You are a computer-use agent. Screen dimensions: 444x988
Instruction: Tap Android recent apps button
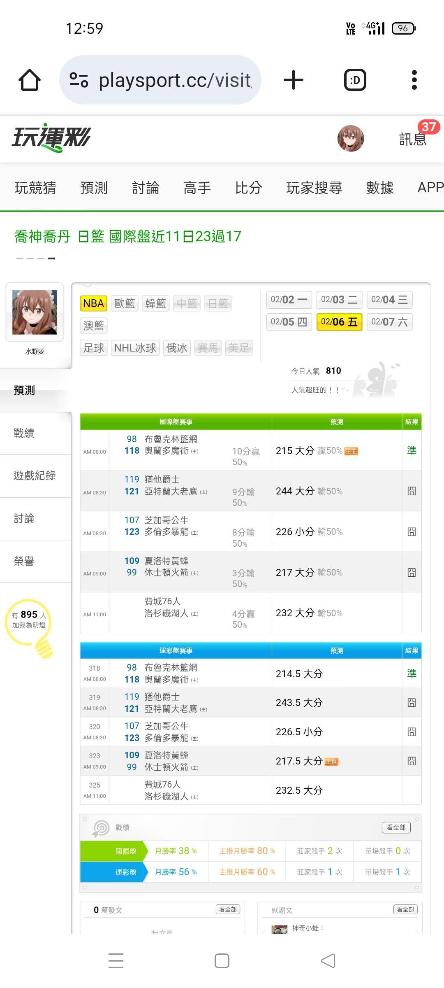tap(116, 961)
